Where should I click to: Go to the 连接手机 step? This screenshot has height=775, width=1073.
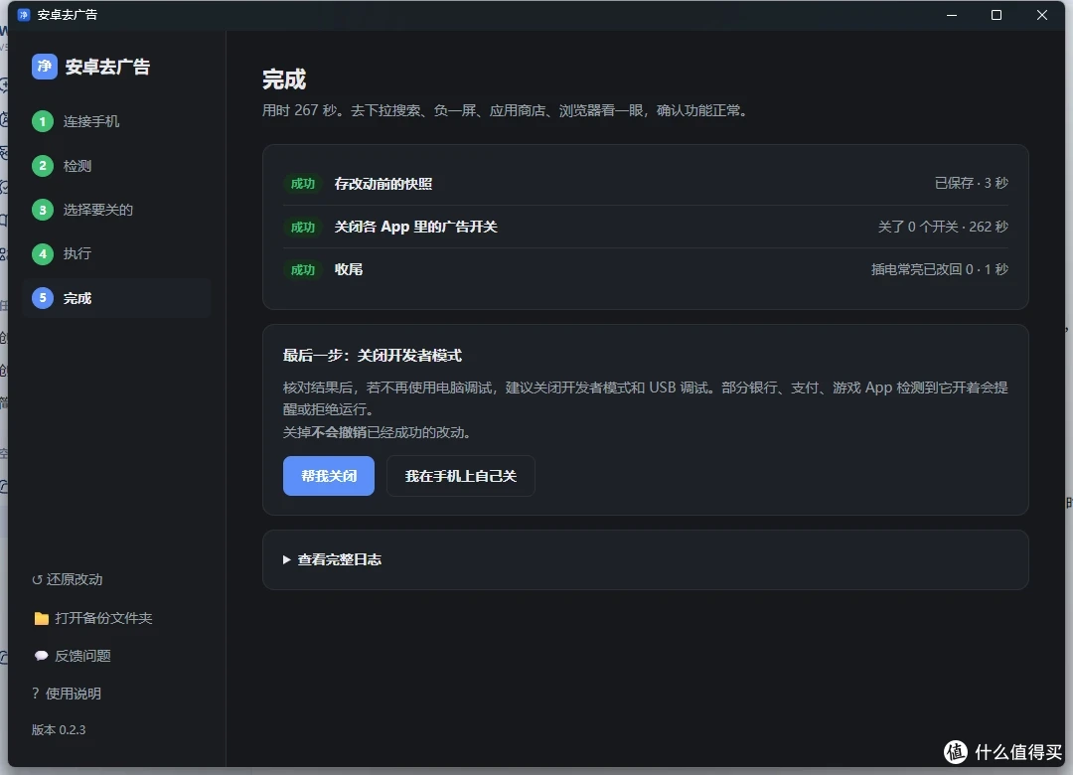pos(116,121)
